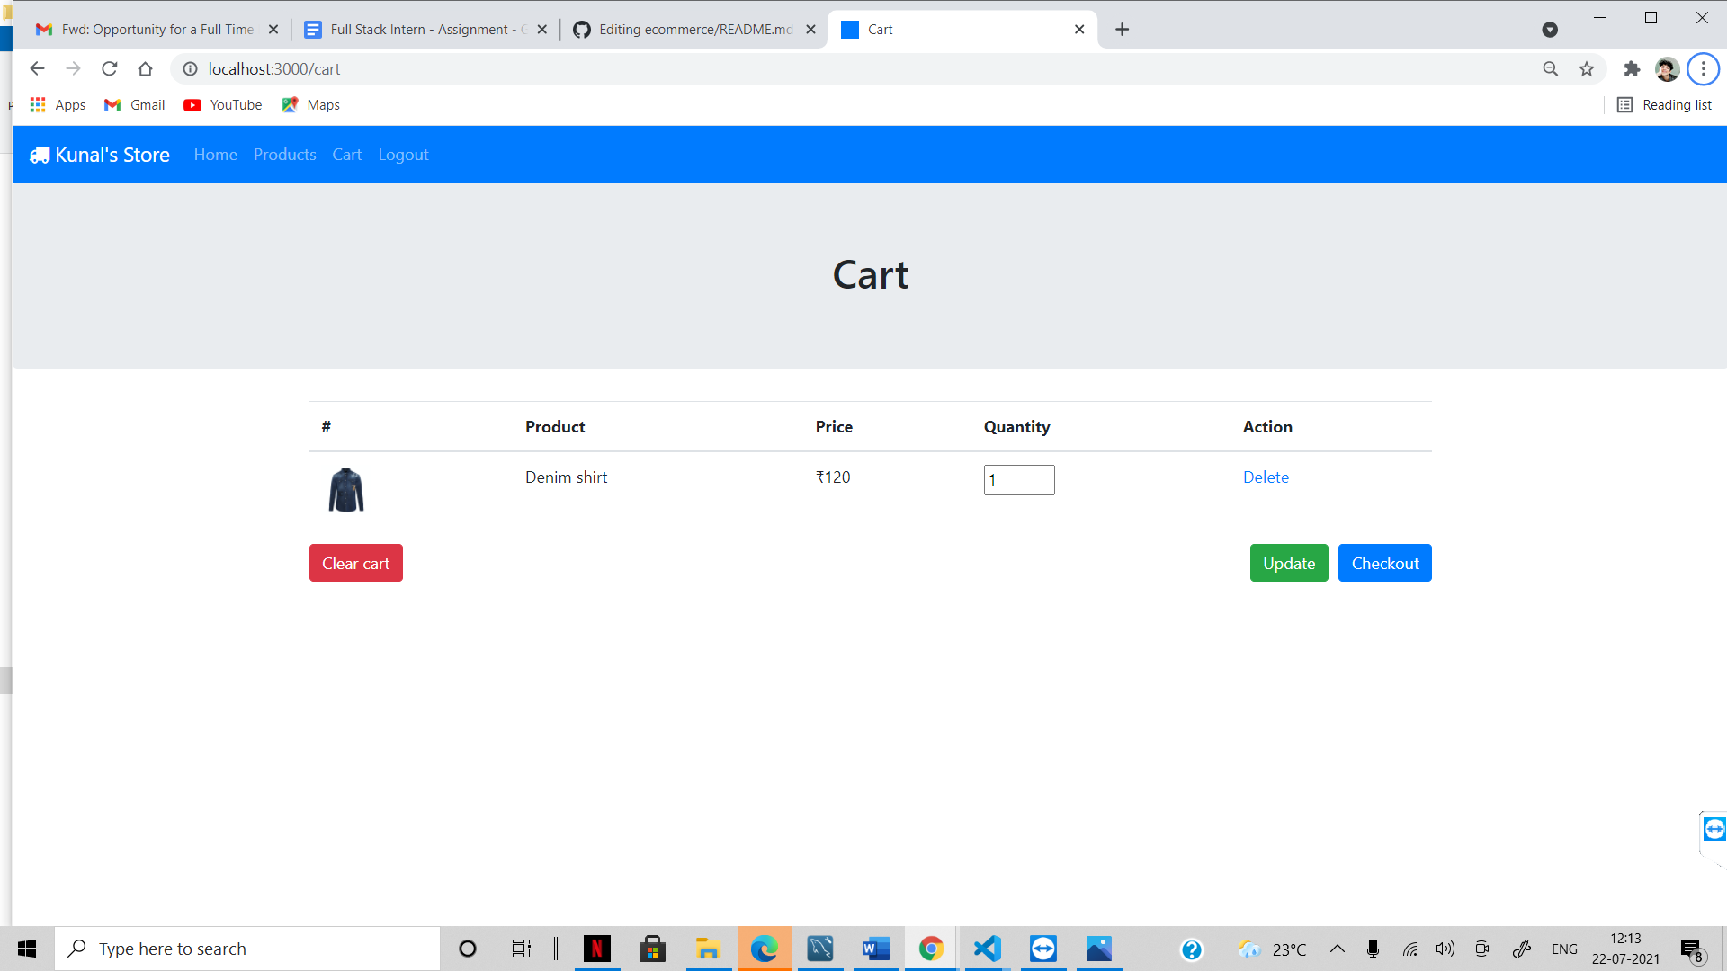Click the address bar URL
The height and width of the screenshot is (971, 1727).
pos(274,69)
